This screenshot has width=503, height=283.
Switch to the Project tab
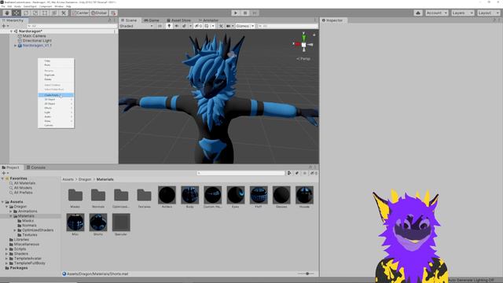(x=11, y=167)
